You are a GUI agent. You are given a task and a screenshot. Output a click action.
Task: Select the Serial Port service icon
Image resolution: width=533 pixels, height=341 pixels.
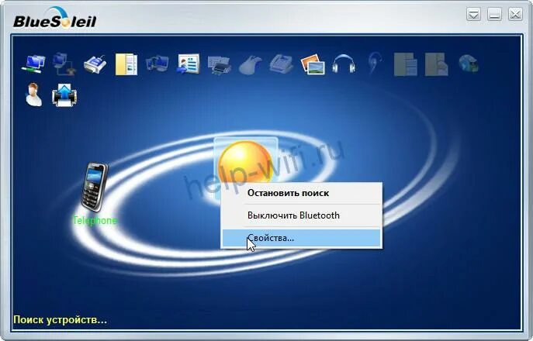tap(95, 64)
